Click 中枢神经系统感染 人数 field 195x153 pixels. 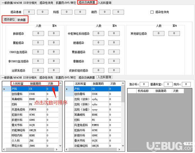click(98, 33)
